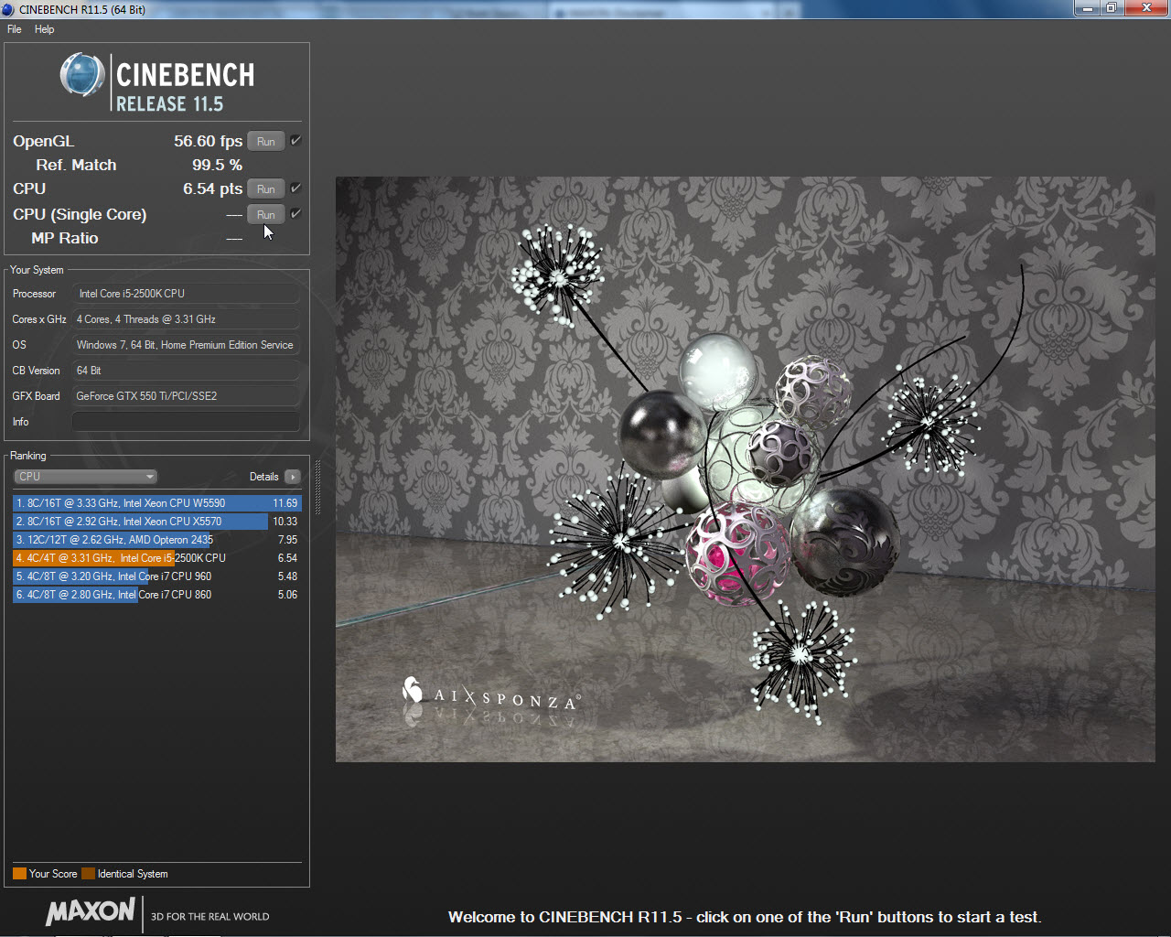Toggle the CPU (Single Core) checkbox
The height and width of the screenshot is (937, 1171).
coord(295,214)
